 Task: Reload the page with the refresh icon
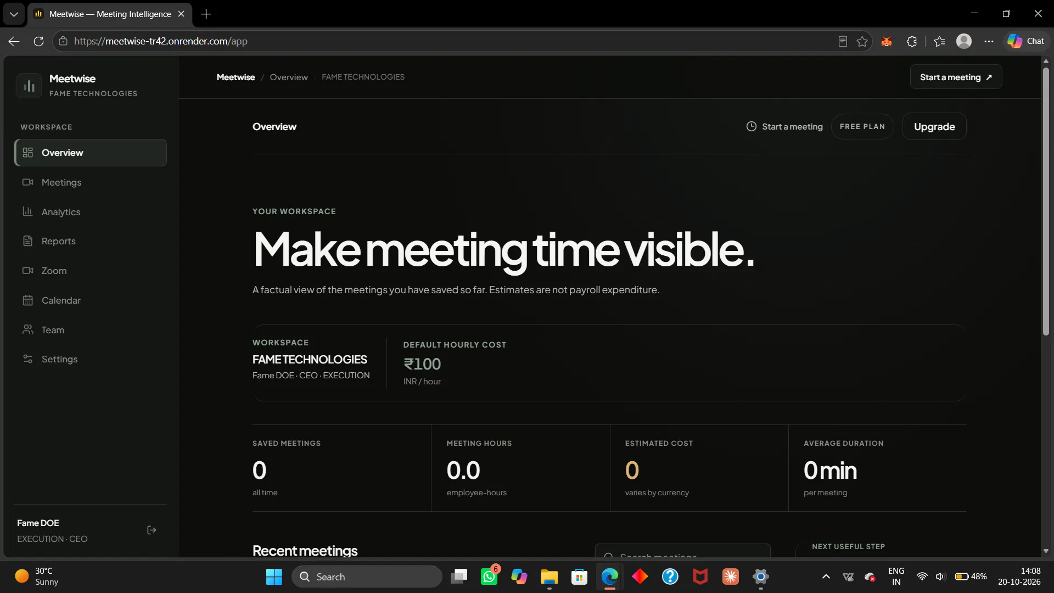38,41
